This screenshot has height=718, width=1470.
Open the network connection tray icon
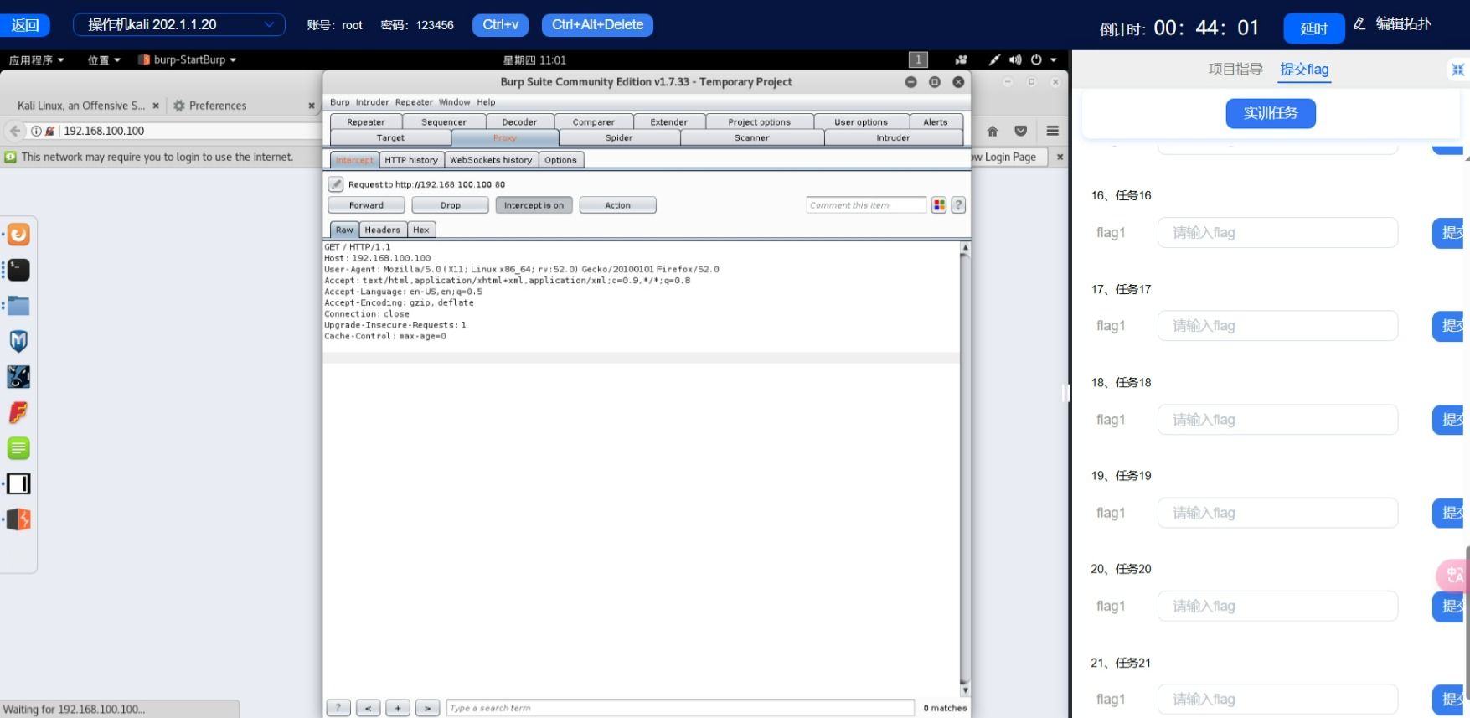pos(994,60)
